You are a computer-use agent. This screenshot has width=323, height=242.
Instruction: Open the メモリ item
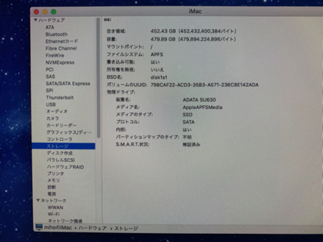click(x=54, y=180)
